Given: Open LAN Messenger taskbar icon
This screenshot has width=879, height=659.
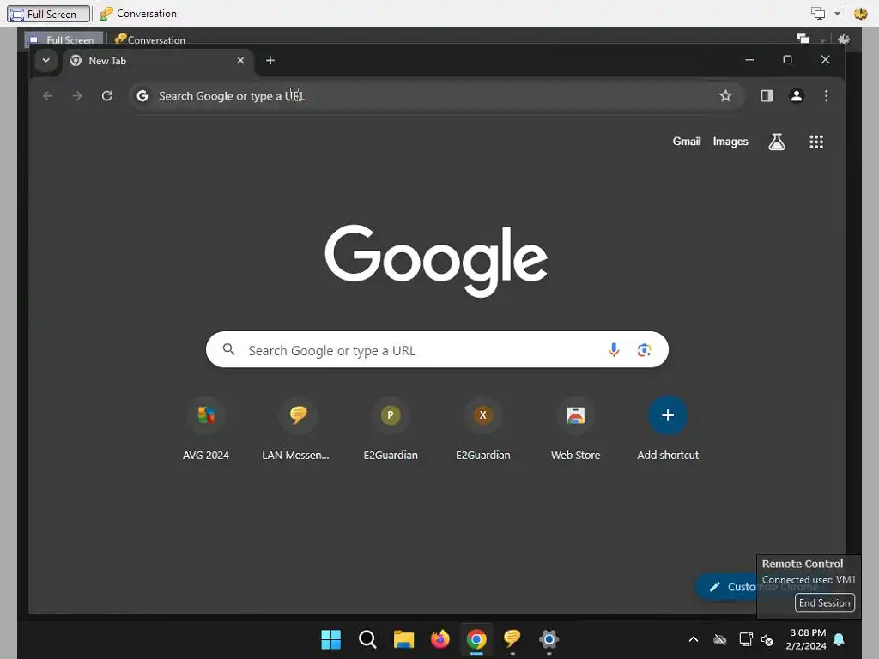Looking at the screenshot, I should click(x=512, y=639).
